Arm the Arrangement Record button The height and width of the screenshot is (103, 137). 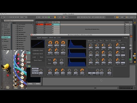coord(53,17)
